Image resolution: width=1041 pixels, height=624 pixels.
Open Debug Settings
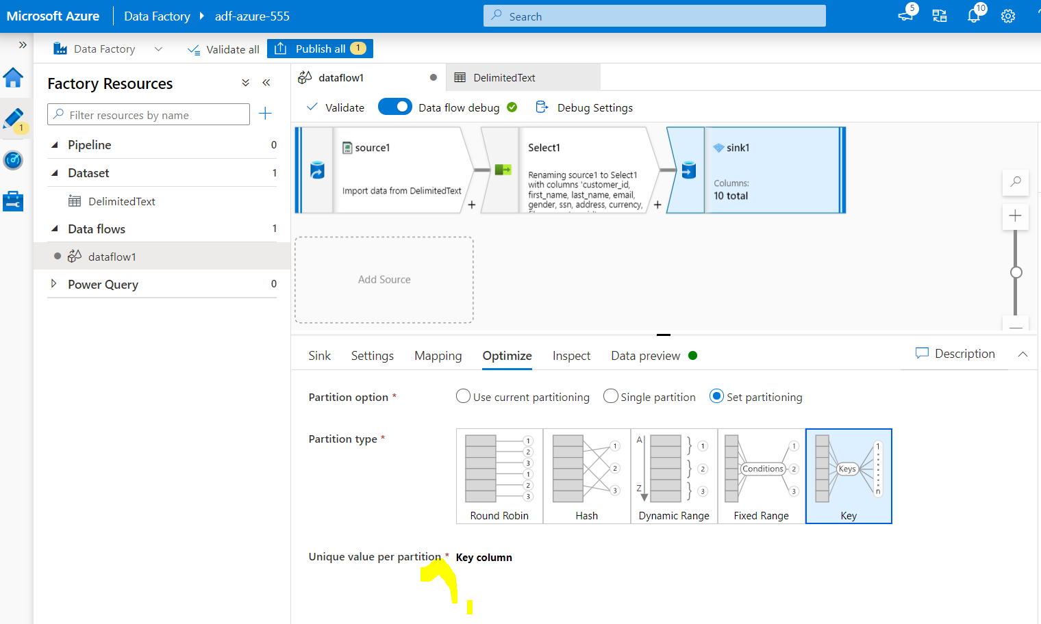(584, 107)
